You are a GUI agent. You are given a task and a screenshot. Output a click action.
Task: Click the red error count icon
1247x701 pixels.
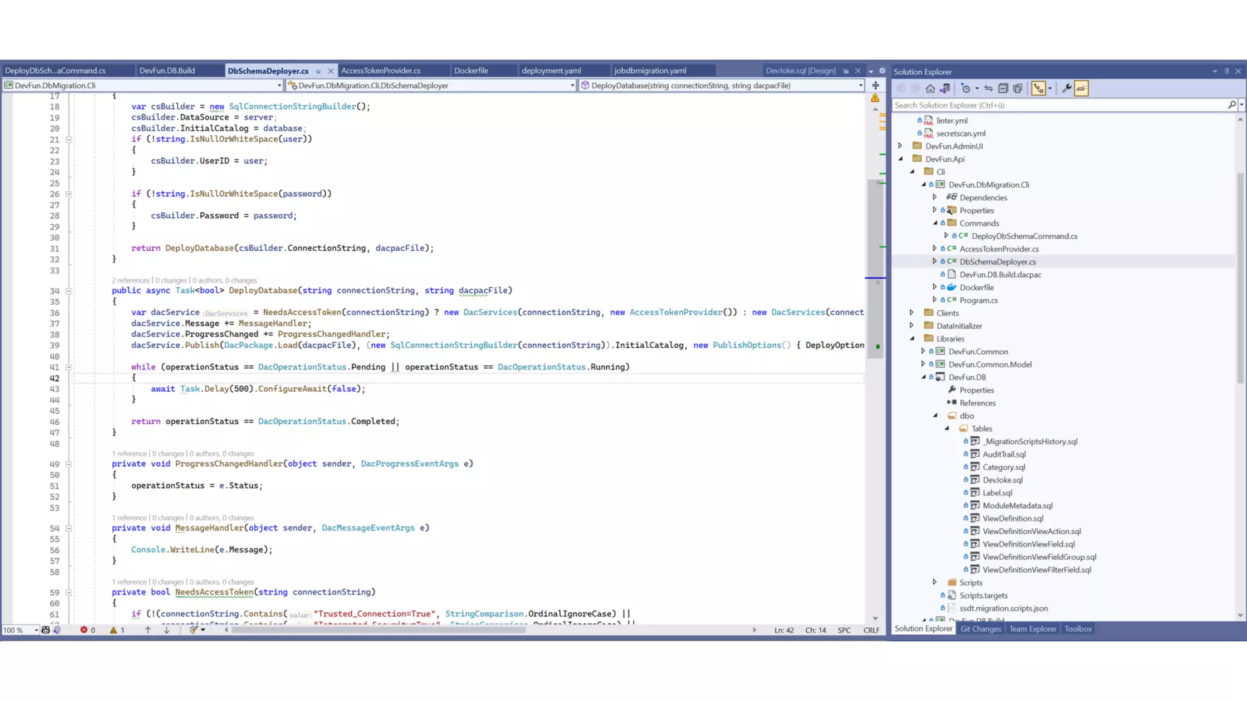tap(84, 630)
